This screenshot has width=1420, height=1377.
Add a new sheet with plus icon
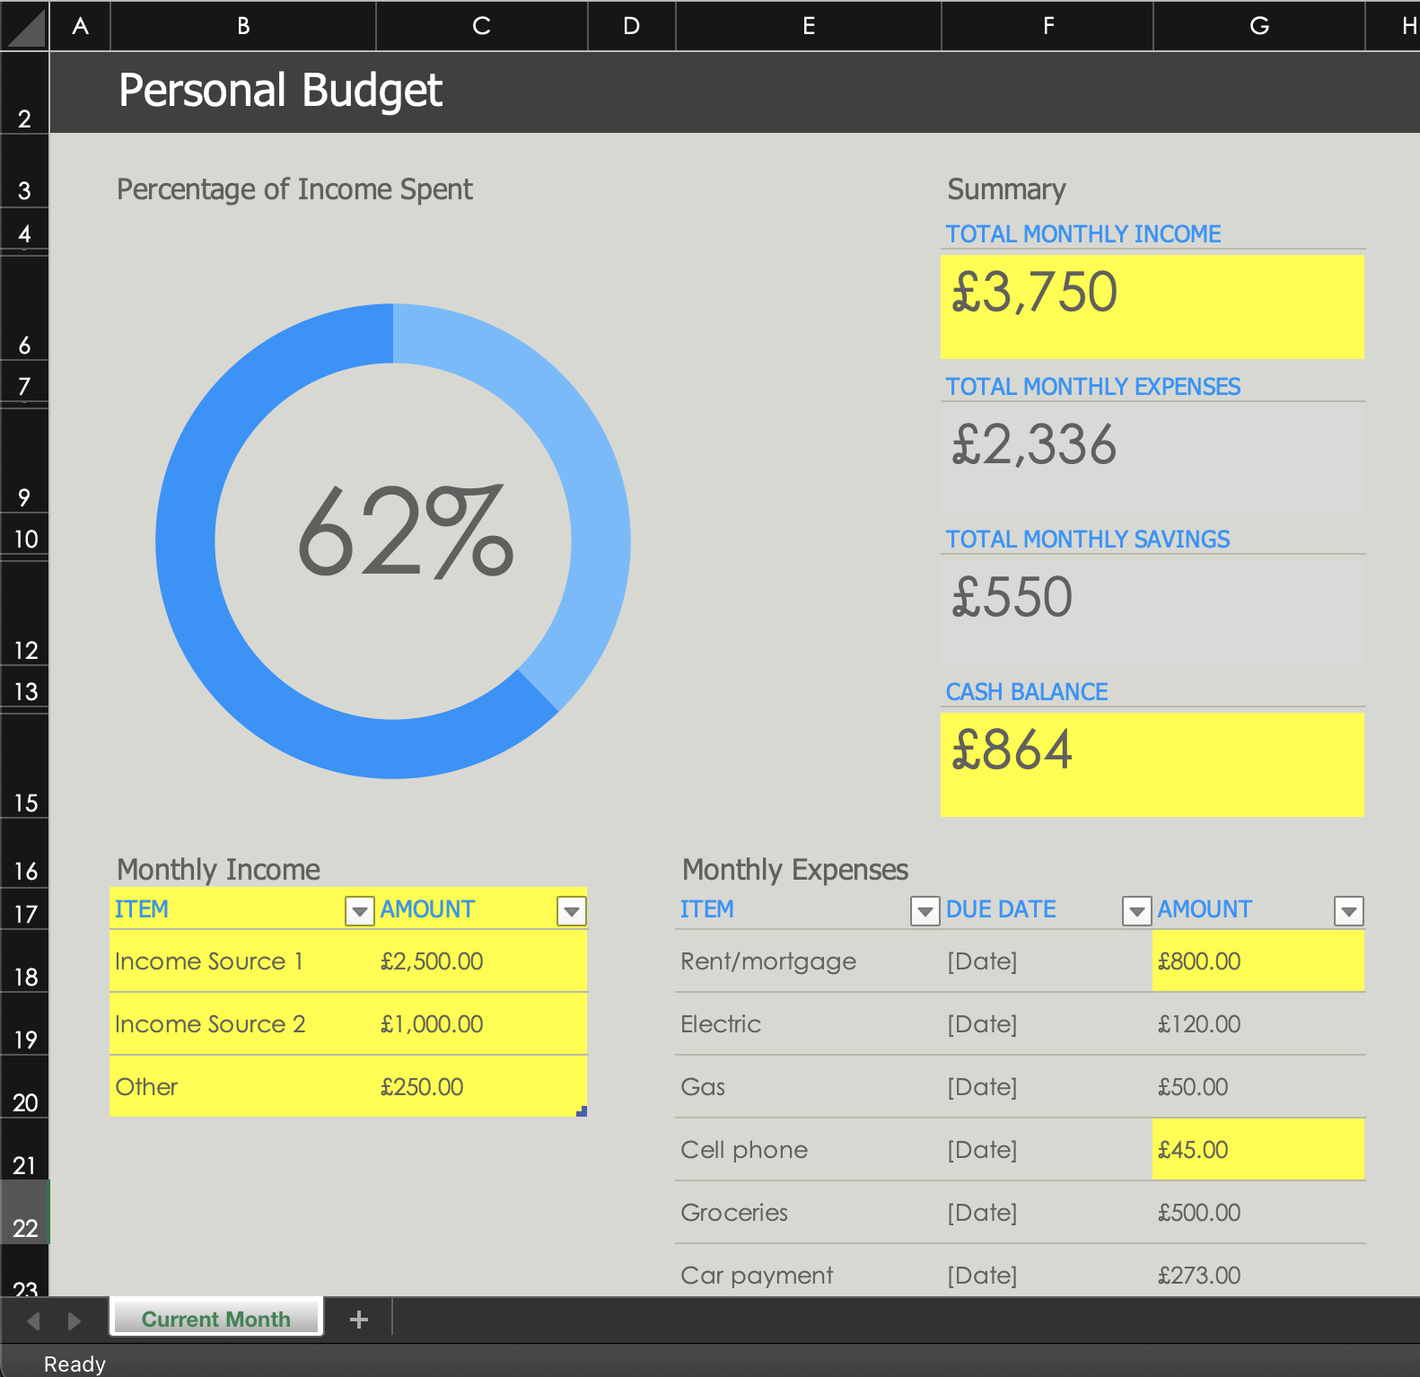point(359,1320)
